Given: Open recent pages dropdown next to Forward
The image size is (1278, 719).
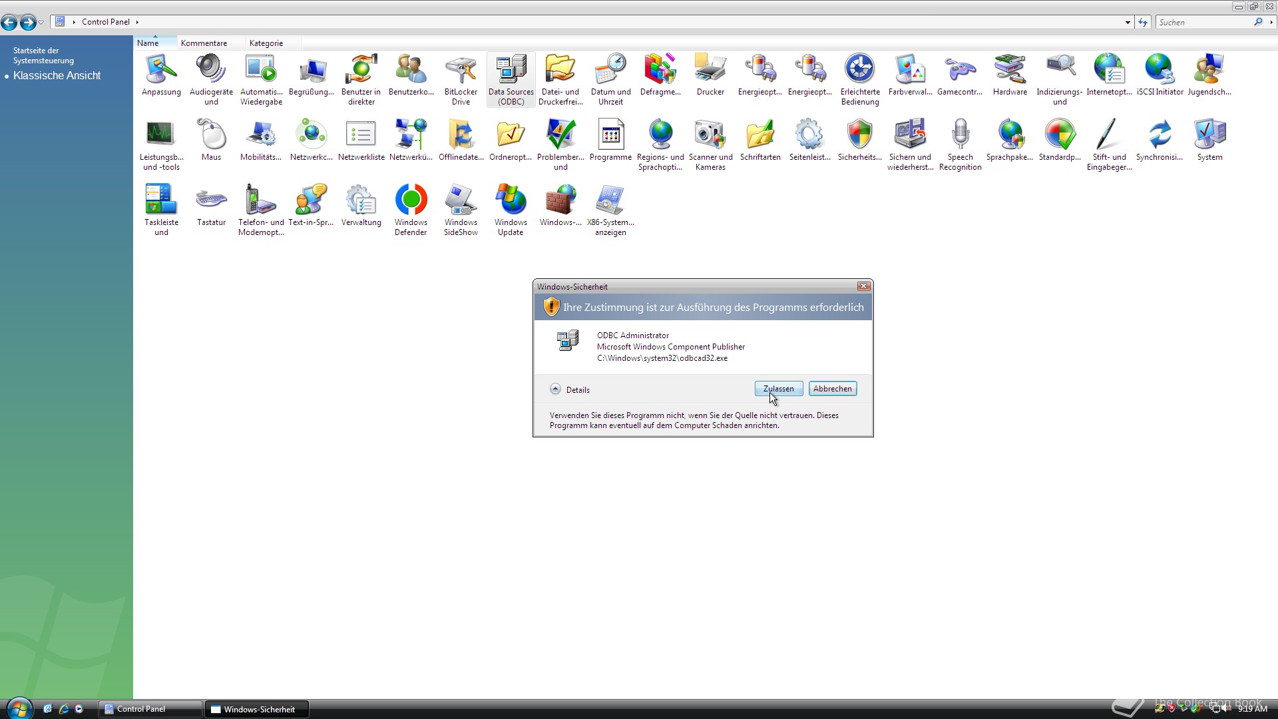Looking at the screenshot, I should (x=41, y=23).
